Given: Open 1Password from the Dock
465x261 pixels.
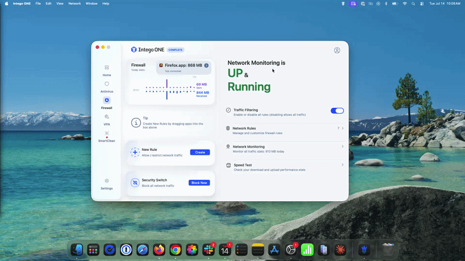Looking at the screenshot, I should pyautogui.click(x=126, y=250).
